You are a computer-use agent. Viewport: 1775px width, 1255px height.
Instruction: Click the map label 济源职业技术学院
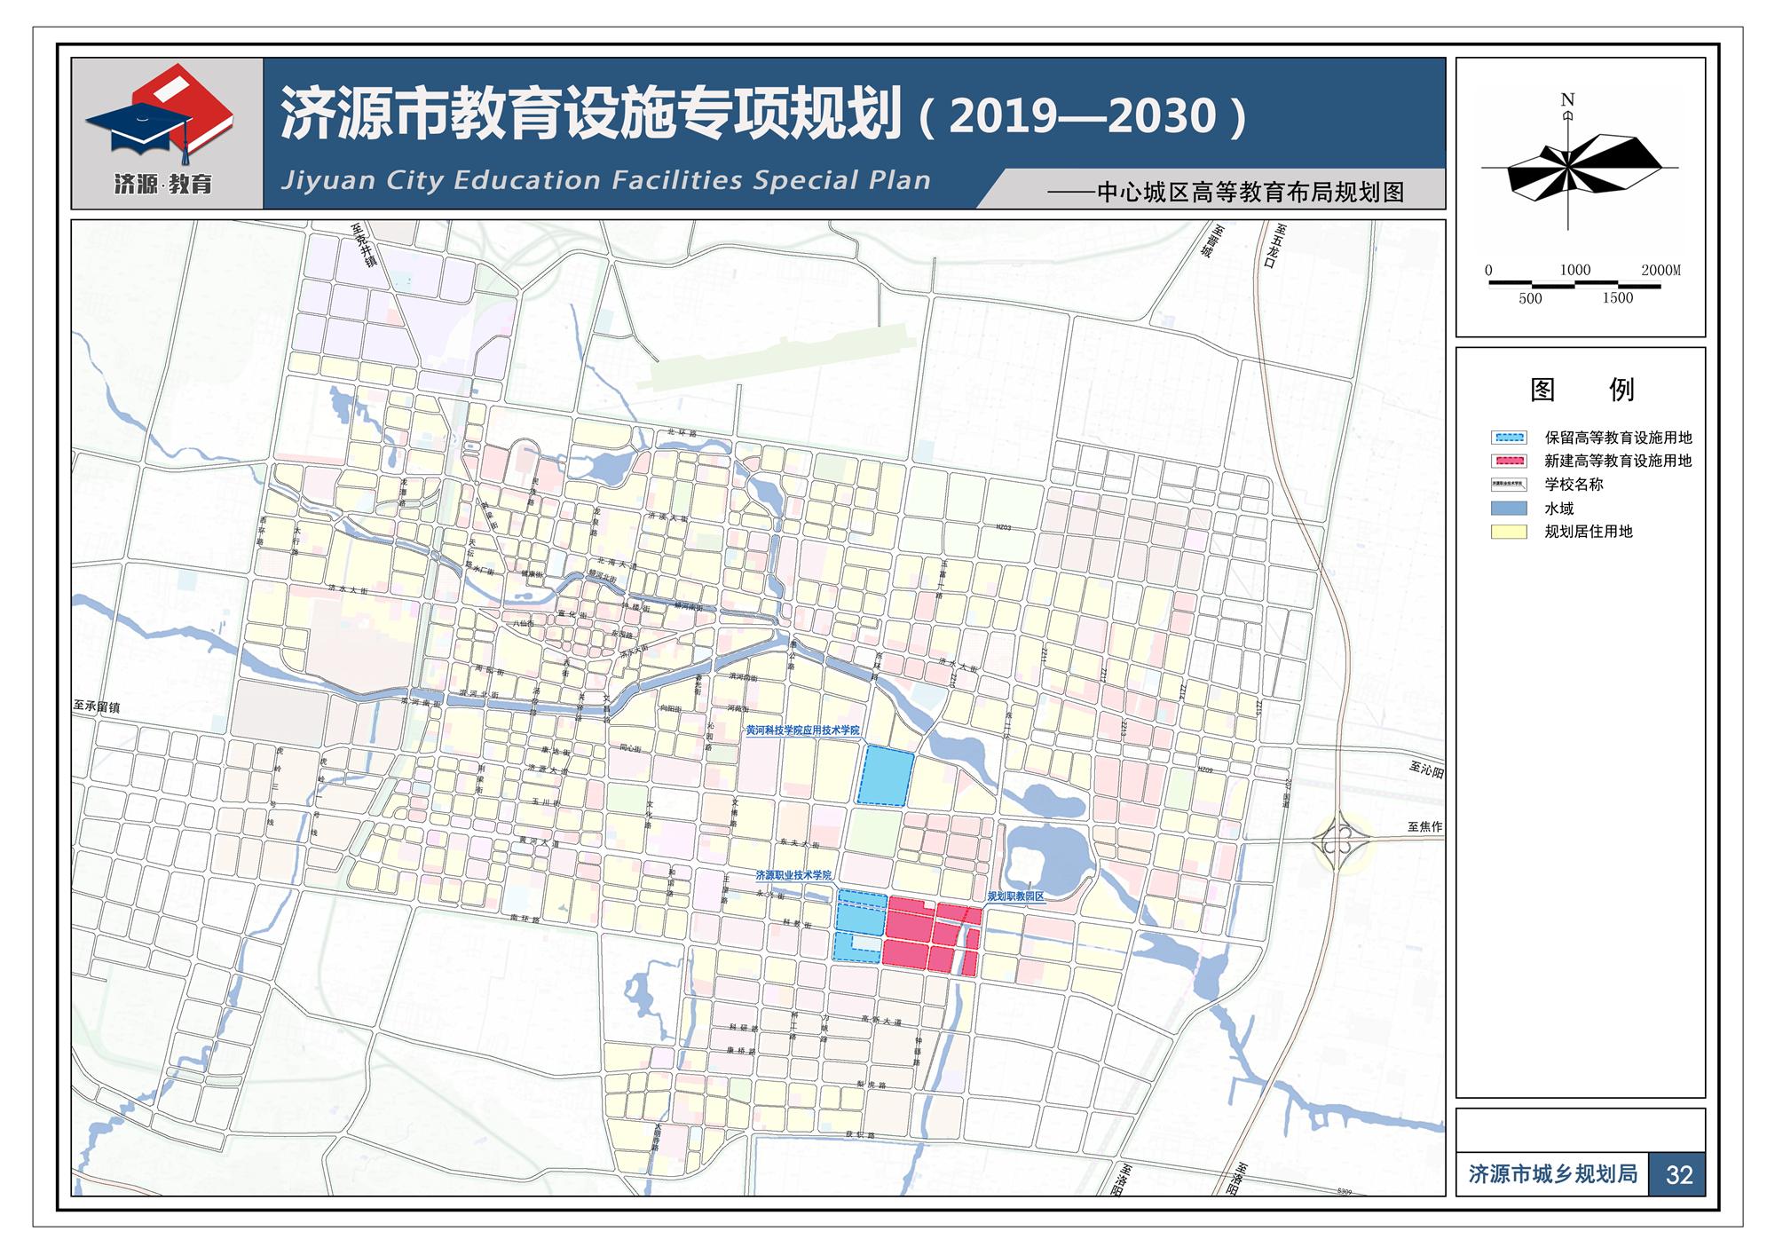click(793, 875)
